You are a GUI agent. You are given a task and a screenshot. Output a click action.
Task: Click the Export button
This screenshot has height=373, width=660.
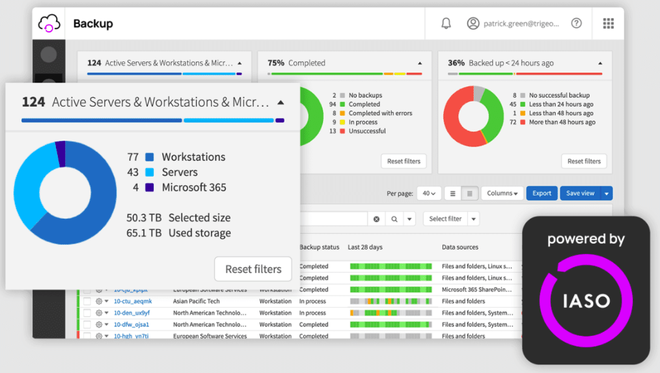pos(542,193)
